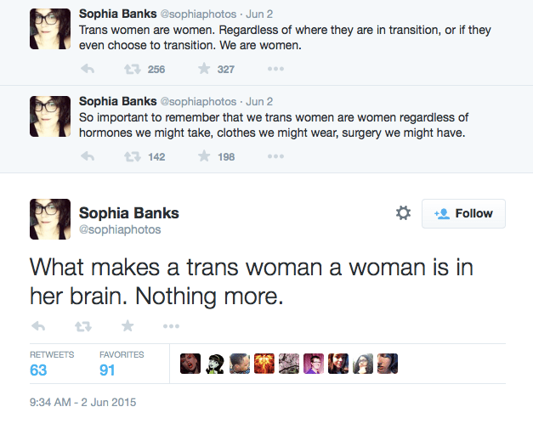The image size is (533, 435).
Task: Retweet the tweet with 142 retweets
Action: 132,156
